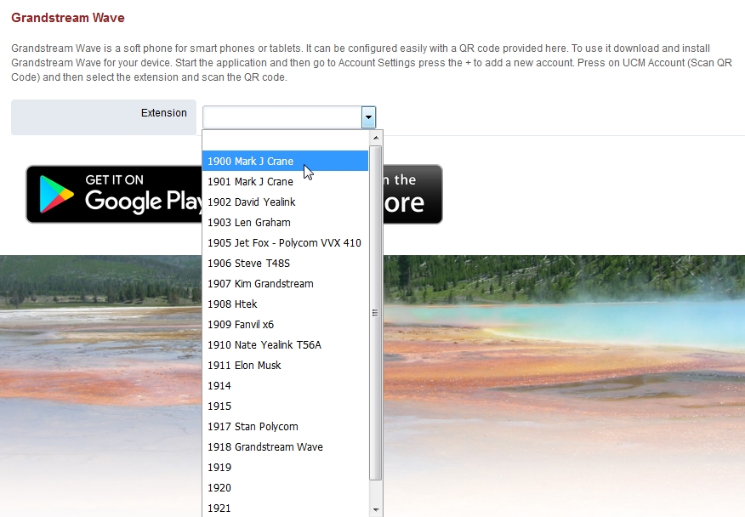Select extension 1915
745x517 pixels.
coord(285,406)
